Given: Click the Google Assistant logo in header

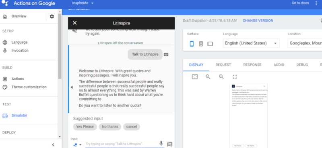Looking at the screenshot, I should (5, 3).
